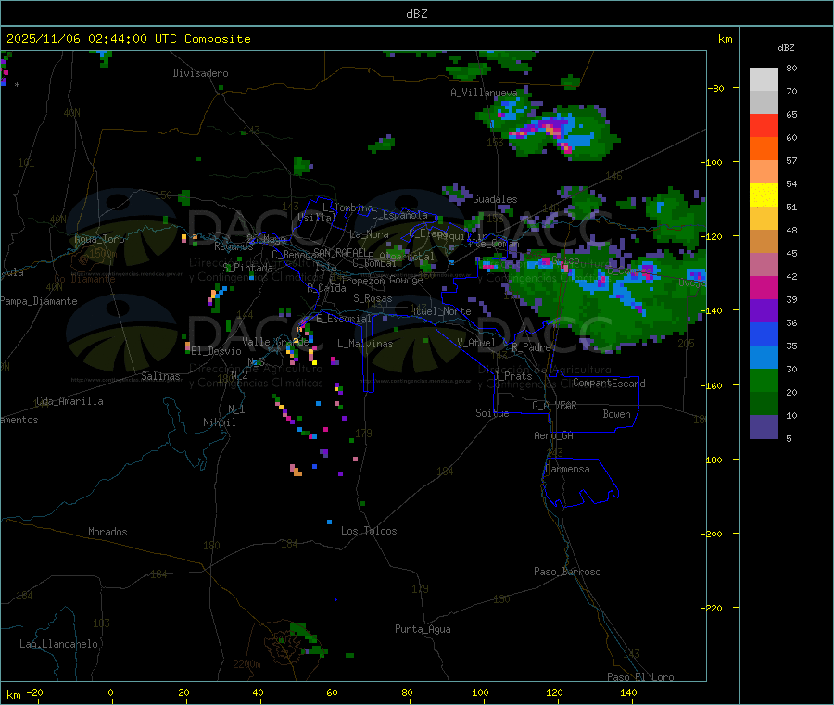Viewport: 834px width, 705px height.
Task: Select the Guadales location label
Action: point(495,199)
